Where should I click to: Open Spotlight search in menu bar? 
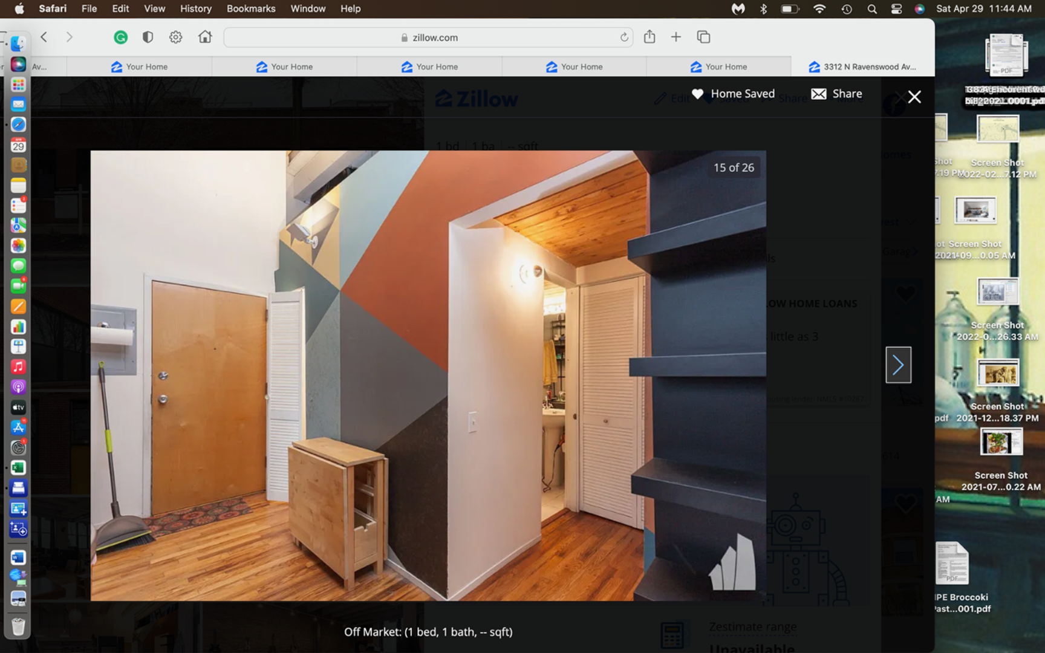(871, 8)
